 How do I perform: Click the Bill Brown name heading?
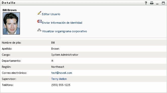point(10,10)
